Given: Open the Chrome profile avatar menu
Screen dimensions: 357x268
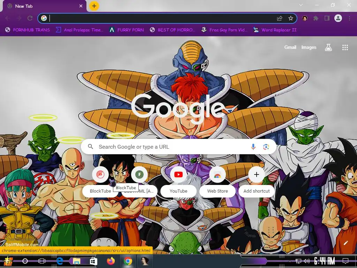Looking at the screenshot, I should 338,18.
